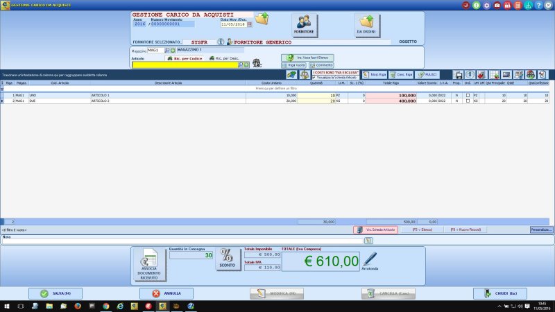The width and height of the screenshot is (555, 312).
Task: Click the ANNULLA button
Action: point(166,293)
